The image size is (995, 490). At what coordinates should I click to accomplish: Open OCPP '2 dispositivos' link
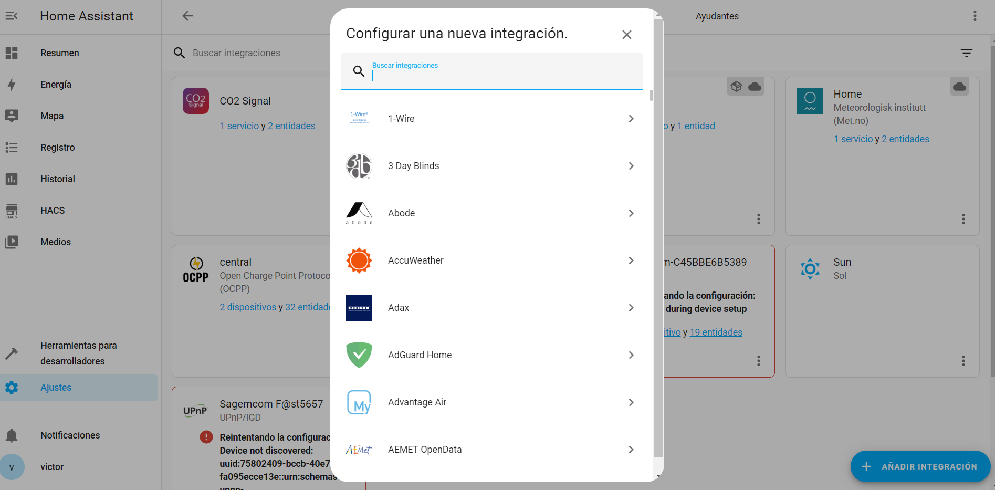click(x=248, y=307)
